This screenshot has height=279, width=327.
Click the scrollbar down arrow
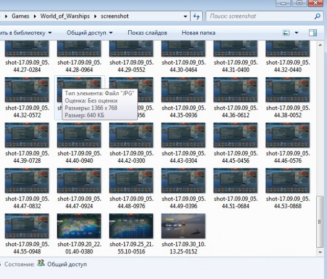320,252
